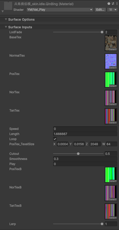Open the YM/Vat_Play shader dropdown

point(60,10)
